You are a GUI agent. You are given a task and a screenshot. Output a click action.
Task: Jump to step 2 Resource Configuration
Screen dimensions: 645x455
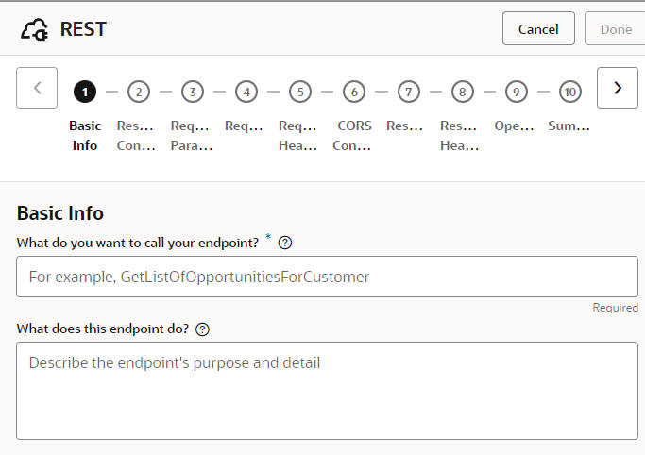pos(139,92)
